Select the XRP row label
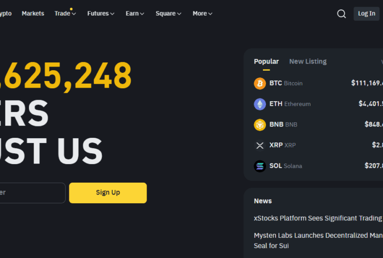This screenshot has height=258, width=383. point(283,145)
